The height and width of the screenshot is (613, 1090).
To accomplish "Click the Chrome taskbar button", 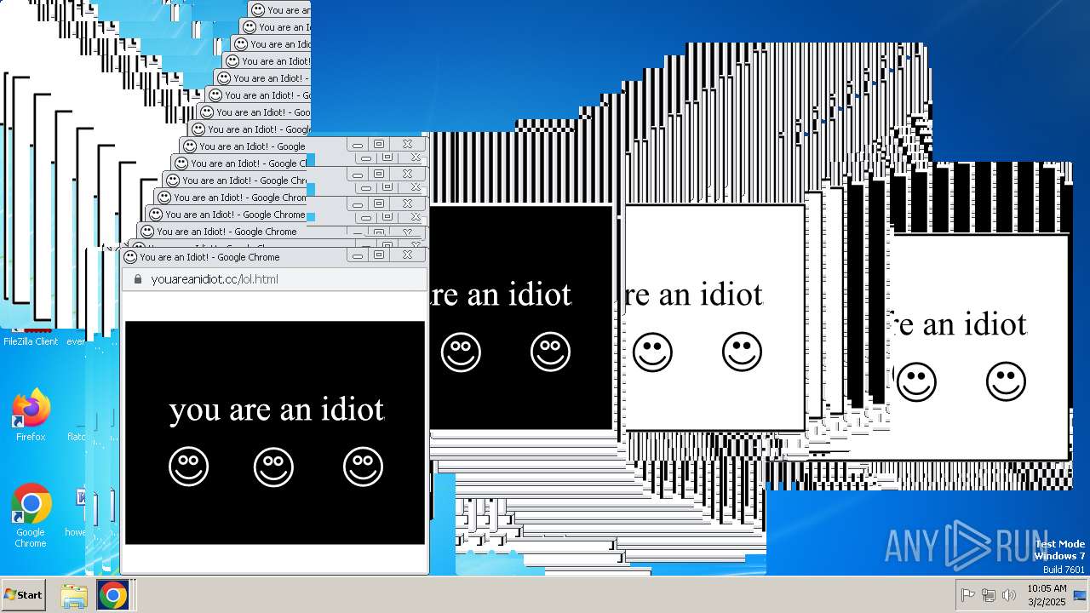I will (x=112, y=595).
